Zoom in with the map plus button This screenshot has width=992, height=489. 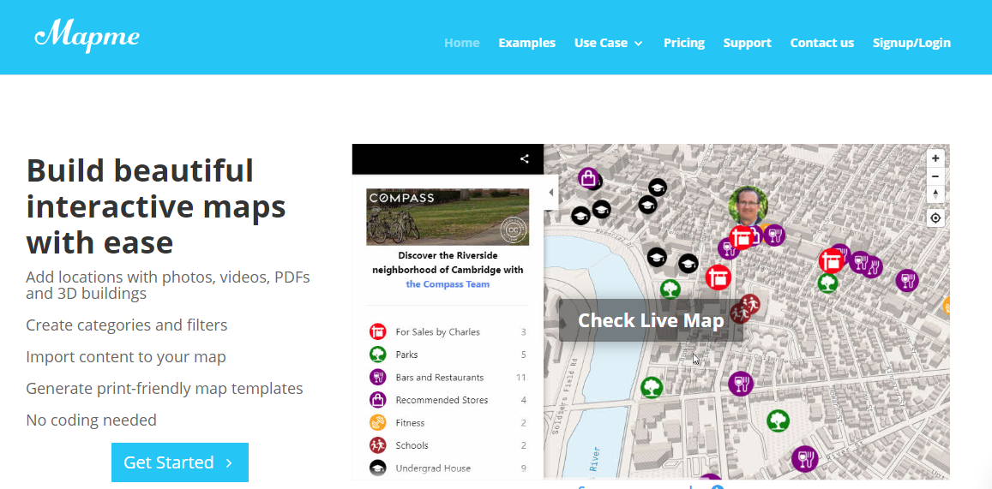click(x=935, y=158)
